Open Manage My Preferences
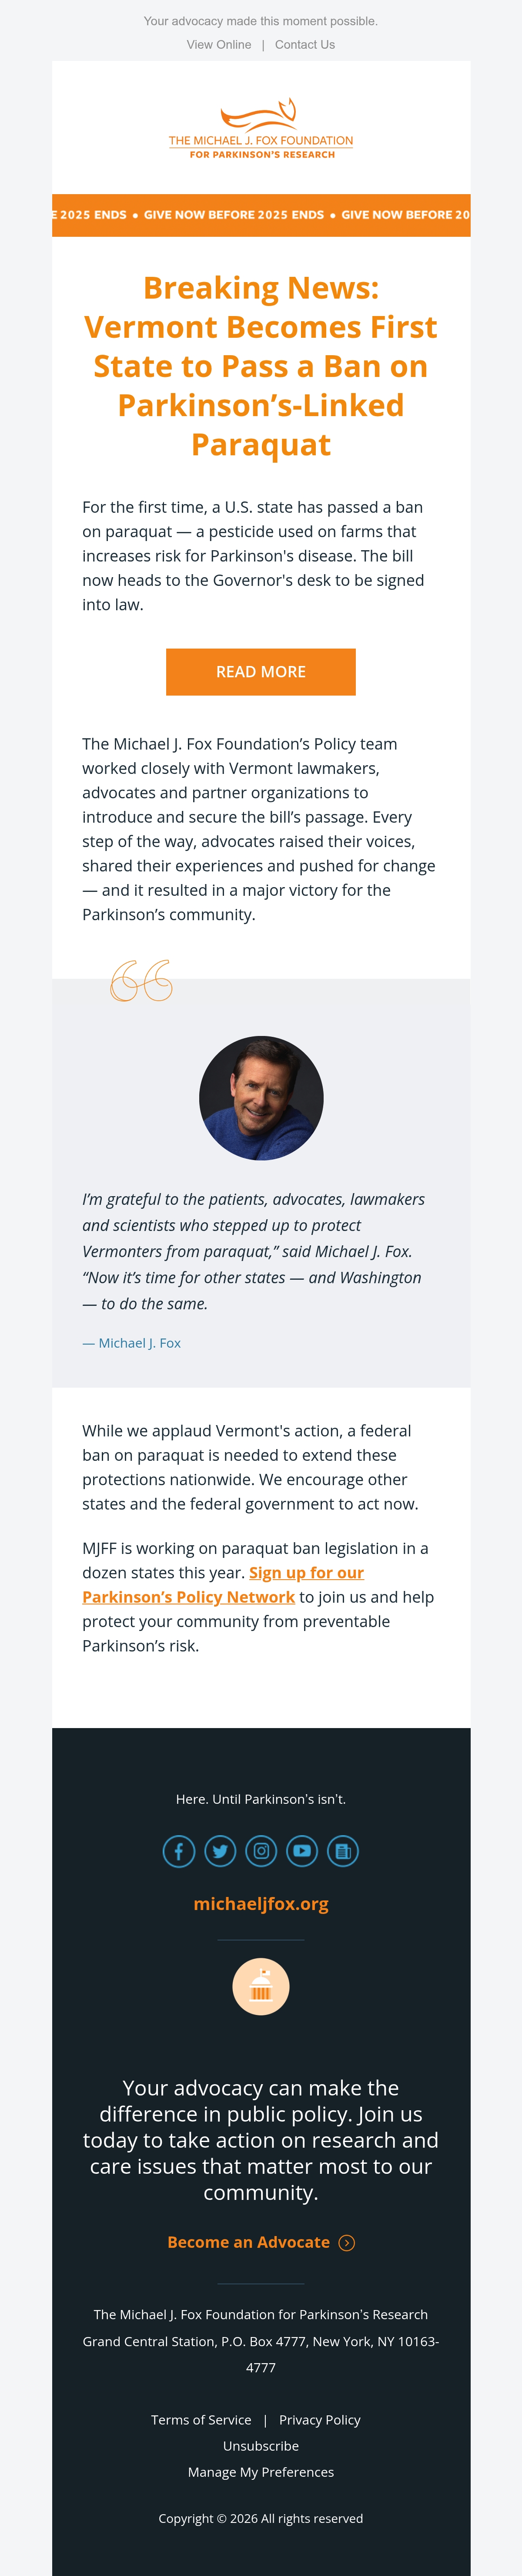The width and height of the screenshot is (522, 2576). (x=261, y=2472)
